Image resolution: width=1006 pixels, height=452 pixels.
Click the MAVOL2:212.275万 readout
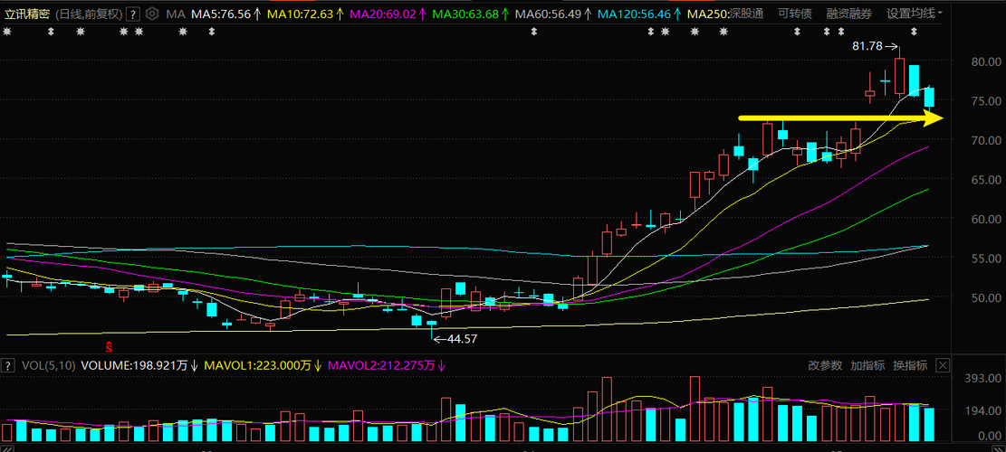coord(387,365)
